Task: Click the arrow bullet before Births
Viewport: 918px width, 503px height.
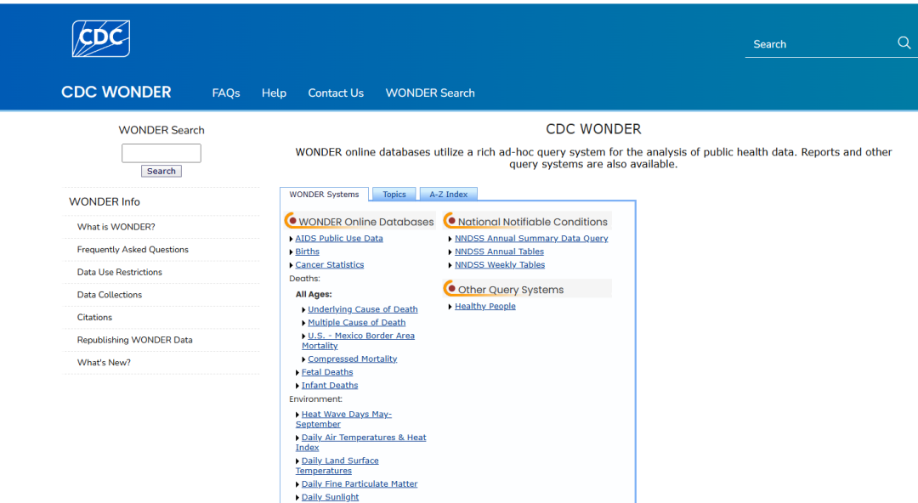Action: [291, 252]
